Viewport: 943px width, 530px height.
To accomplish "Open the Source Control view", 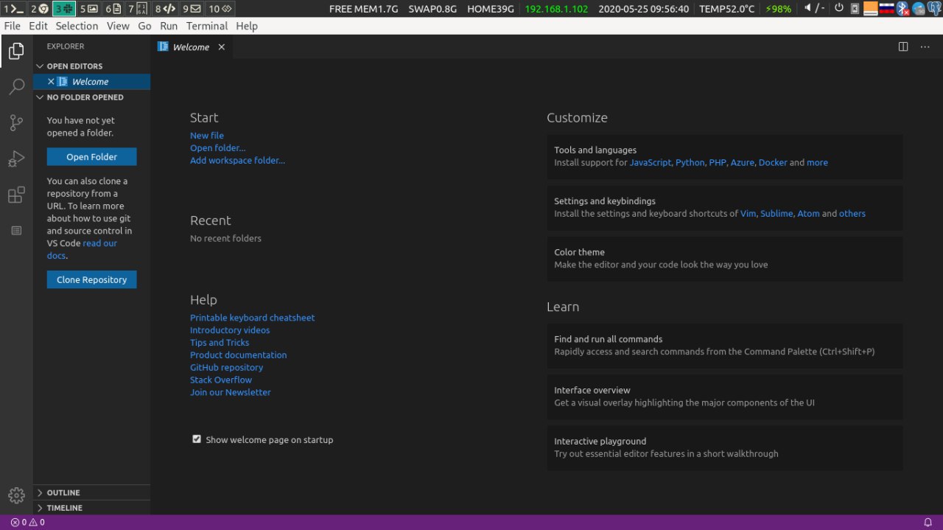I will (x=16, y=123).
